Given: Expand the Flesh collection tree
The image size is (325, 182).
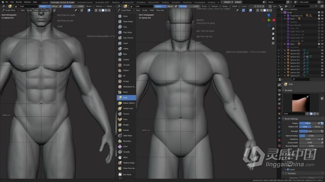Looking at the screenshot, I should [285, 18].
